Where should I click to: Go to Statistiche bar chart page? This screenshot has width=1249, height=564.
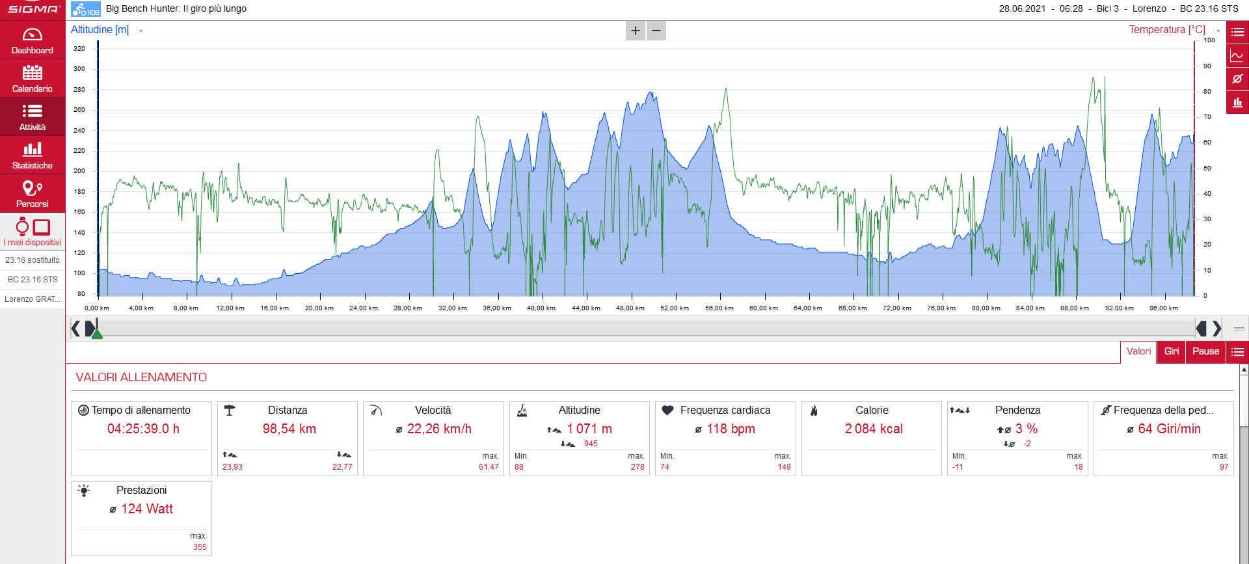(33, 155)
